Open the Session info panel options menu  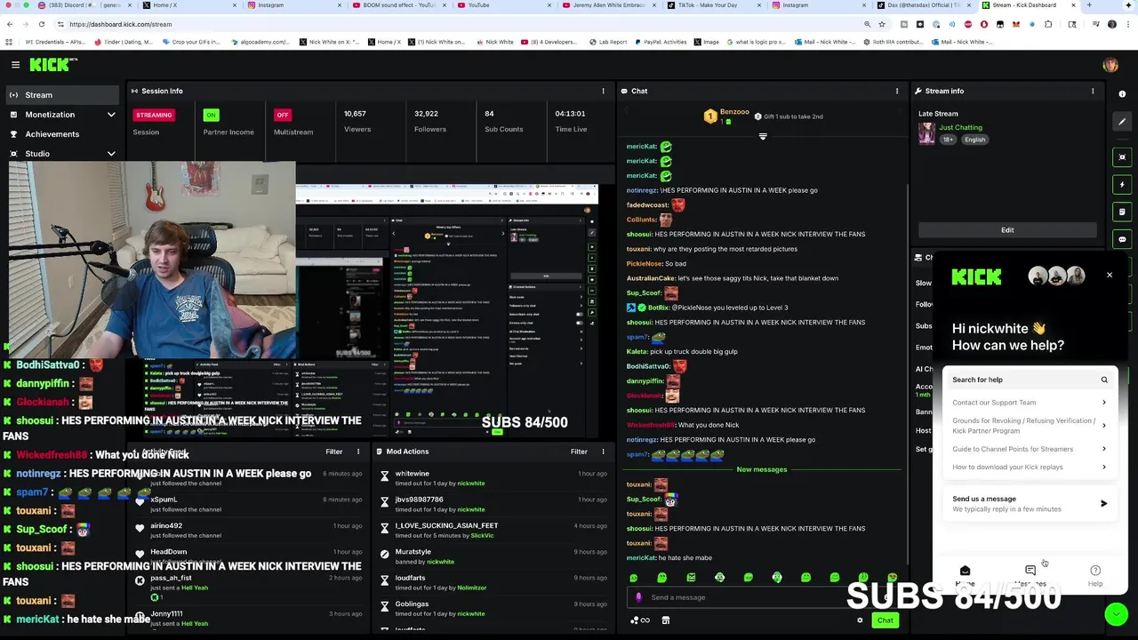click(603, 91)
